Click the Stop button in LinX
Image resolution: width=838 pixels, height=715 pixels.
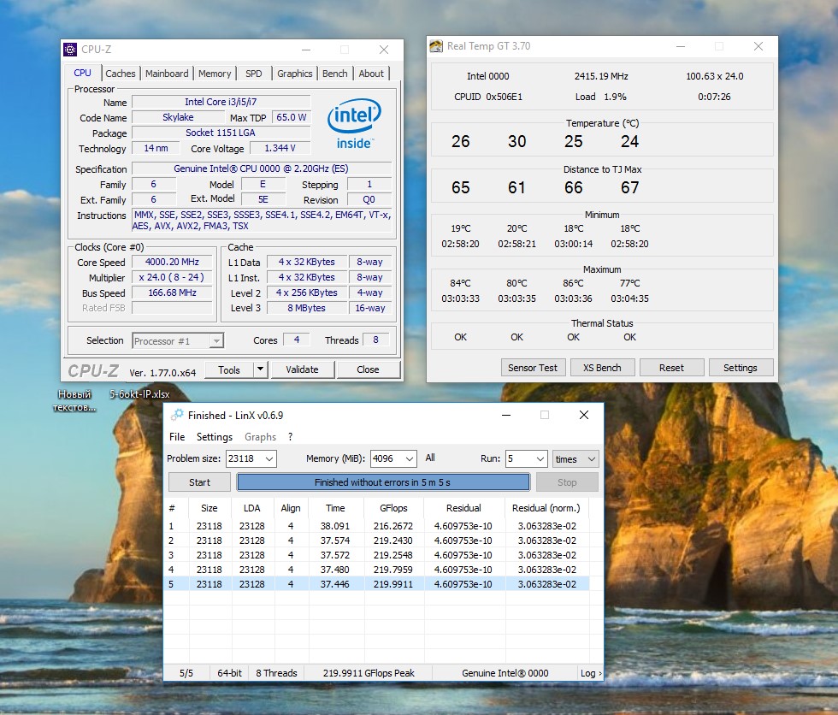pos(567,482)
